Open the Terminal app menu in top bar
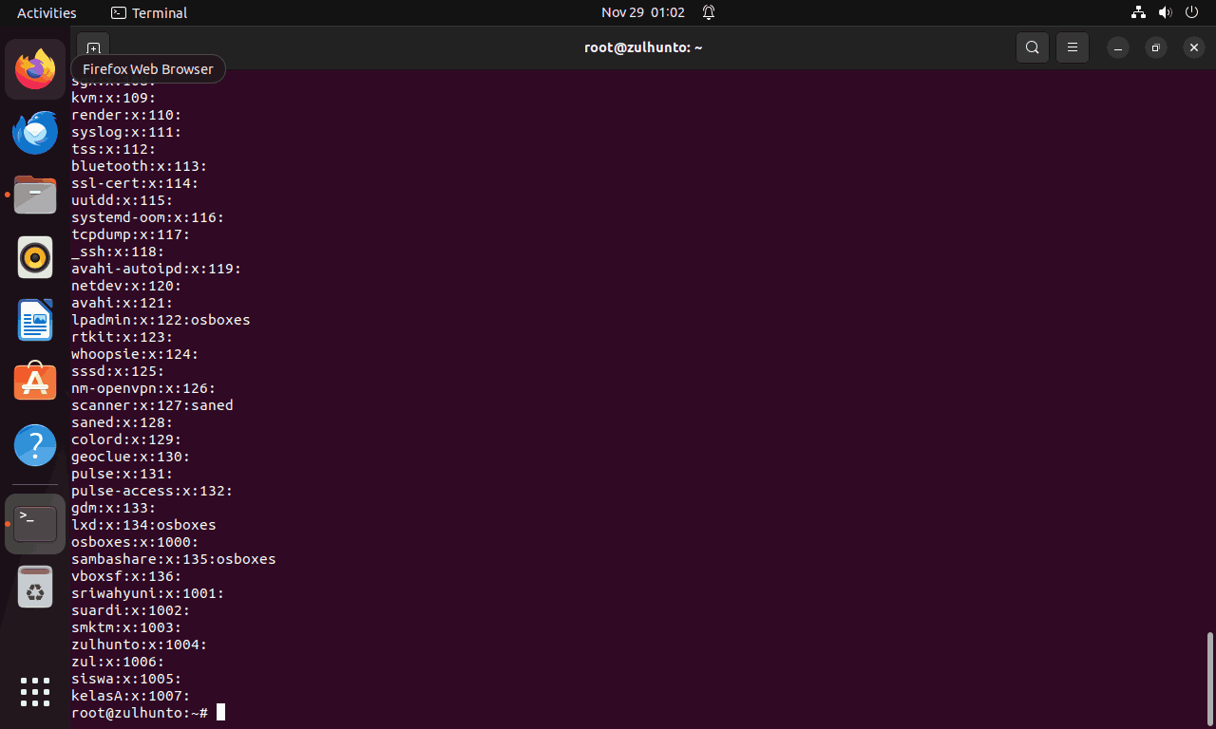The height and width of the screenshot is (729, 1216). [x=149, y=12]
